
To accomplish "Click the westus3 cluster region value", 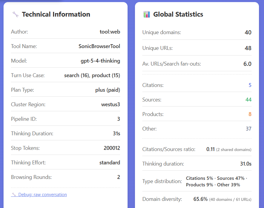I will [110, 104].
